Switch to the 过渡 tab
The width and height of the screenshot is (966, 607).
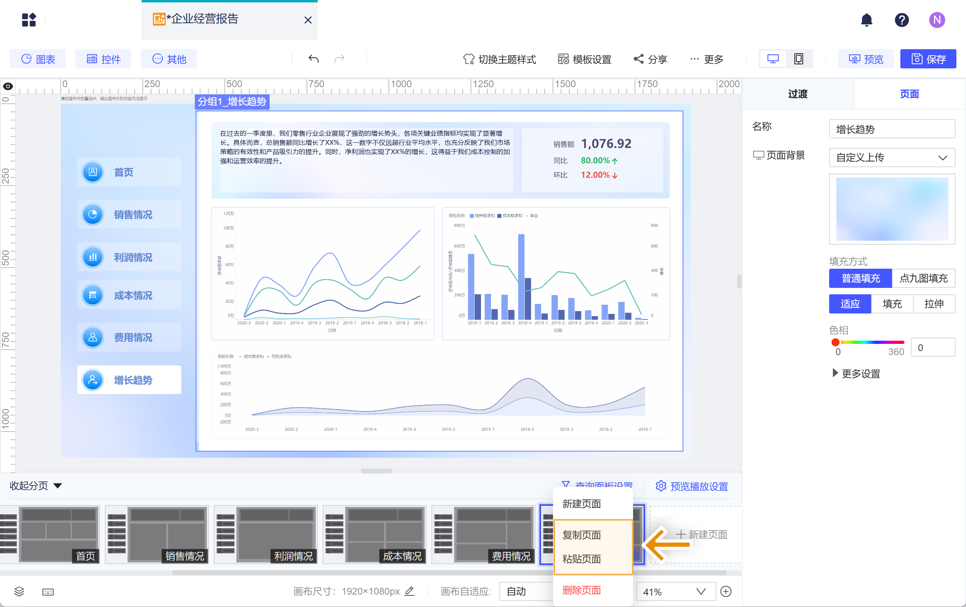[798, 94]
